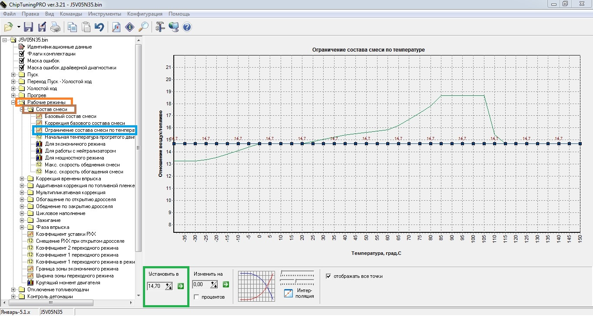Click the blue question mark help icon
593x316 pixels.
[187, 27]
